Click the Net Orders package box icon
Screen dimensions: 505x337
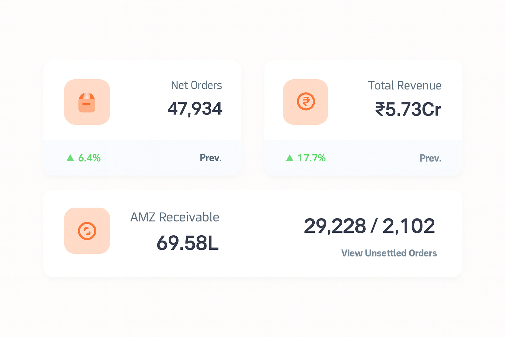pos(87,102)
